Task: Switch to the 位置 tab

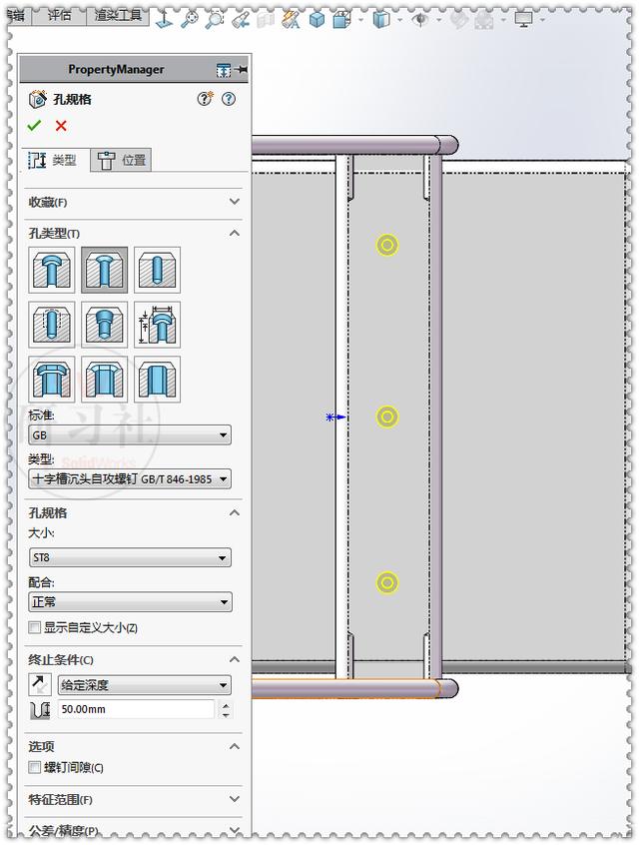Action: (121, 160)
